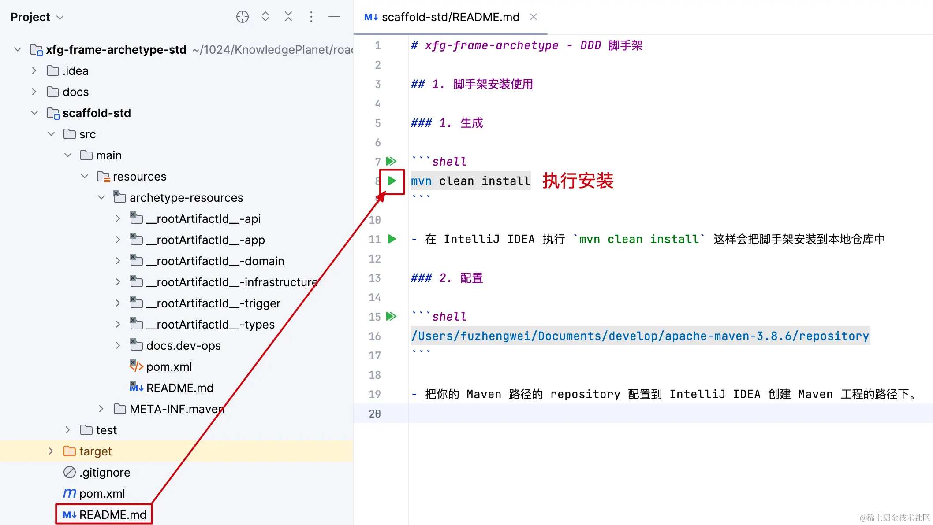This screenshot has height=525, width=933.
Task: Open the Project view dropdown
Action: click(37, 17)
